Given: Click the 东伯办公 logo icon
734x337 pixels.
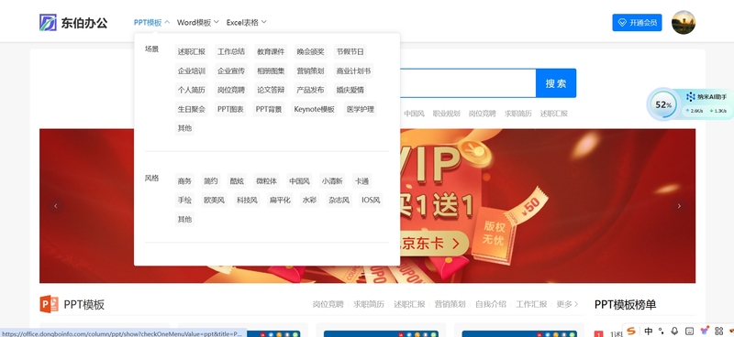Looking at the screenshot, I should [48, 22].
